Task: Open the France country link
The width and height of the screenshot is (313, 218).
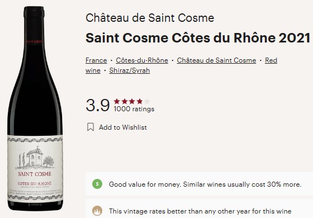Action: [x=96, y=60]
